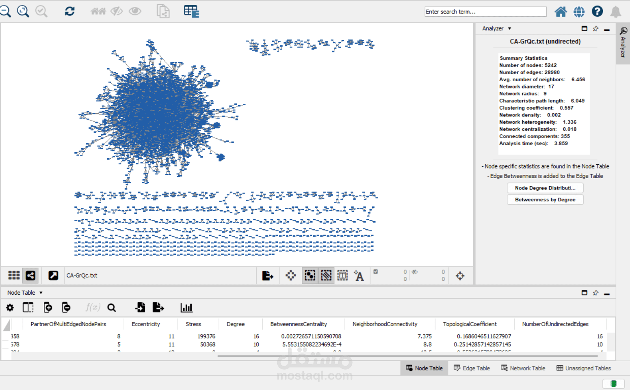Delete columns with the minus icon
This screenshot has width=630, height=390.
[66, 308]
